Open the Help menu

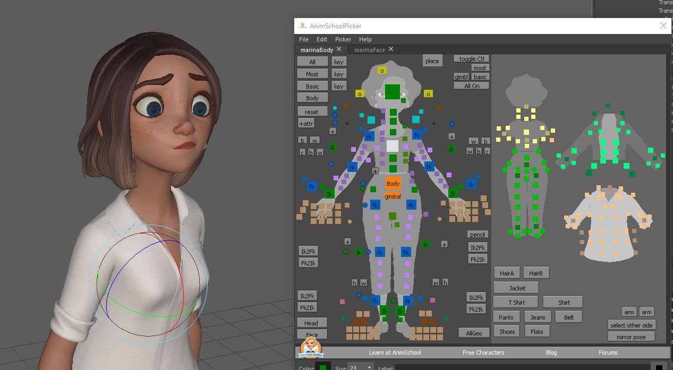[365, 39]
